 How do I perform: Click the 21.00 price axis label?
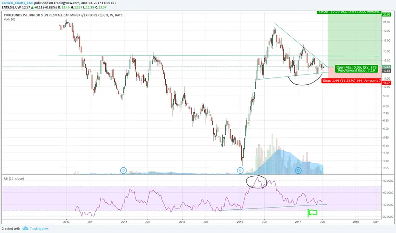point(386,22)
